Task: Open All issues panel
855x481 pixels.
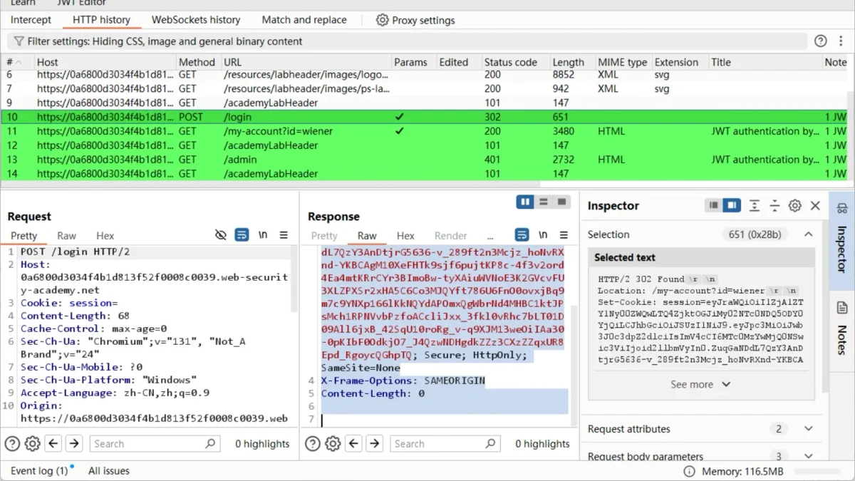Action: coord(109,471)
